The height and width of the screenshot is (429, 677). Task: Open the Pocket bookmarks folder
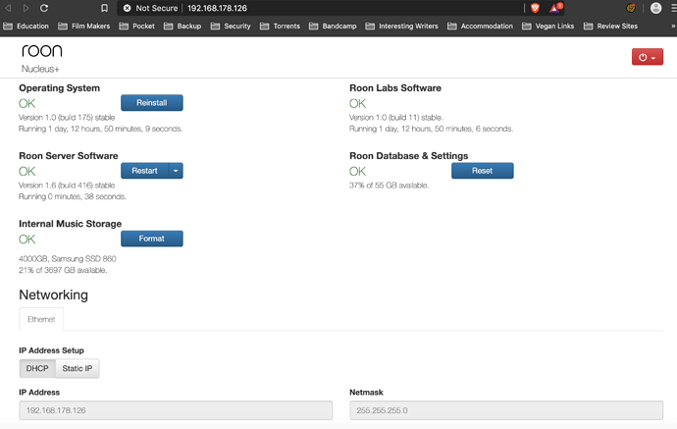tap(136, 27)
